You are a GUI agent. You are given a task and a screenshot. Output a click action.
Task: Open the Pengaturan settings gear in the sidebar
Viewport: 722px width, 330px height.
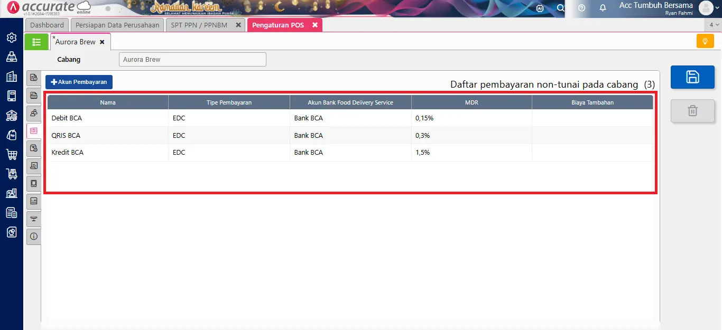11,37
